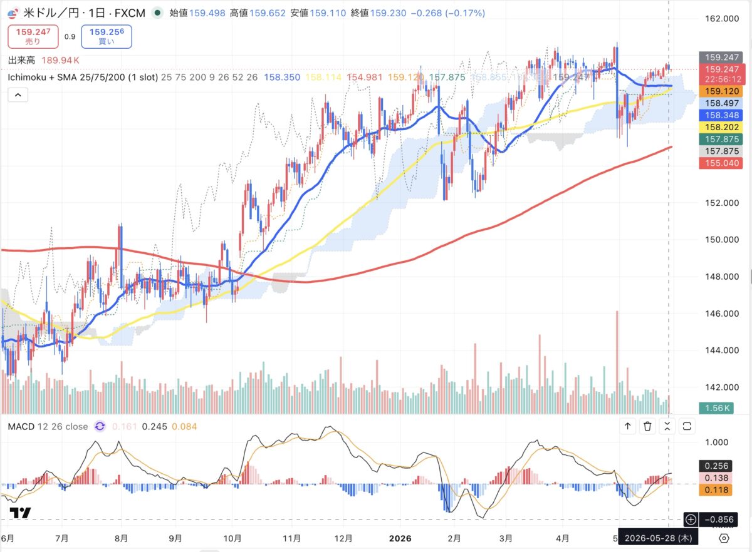Screen dimensions: 752x552
Task: Click the USD/JPY flag symbol icon
Action: click(x=13, y=12)
